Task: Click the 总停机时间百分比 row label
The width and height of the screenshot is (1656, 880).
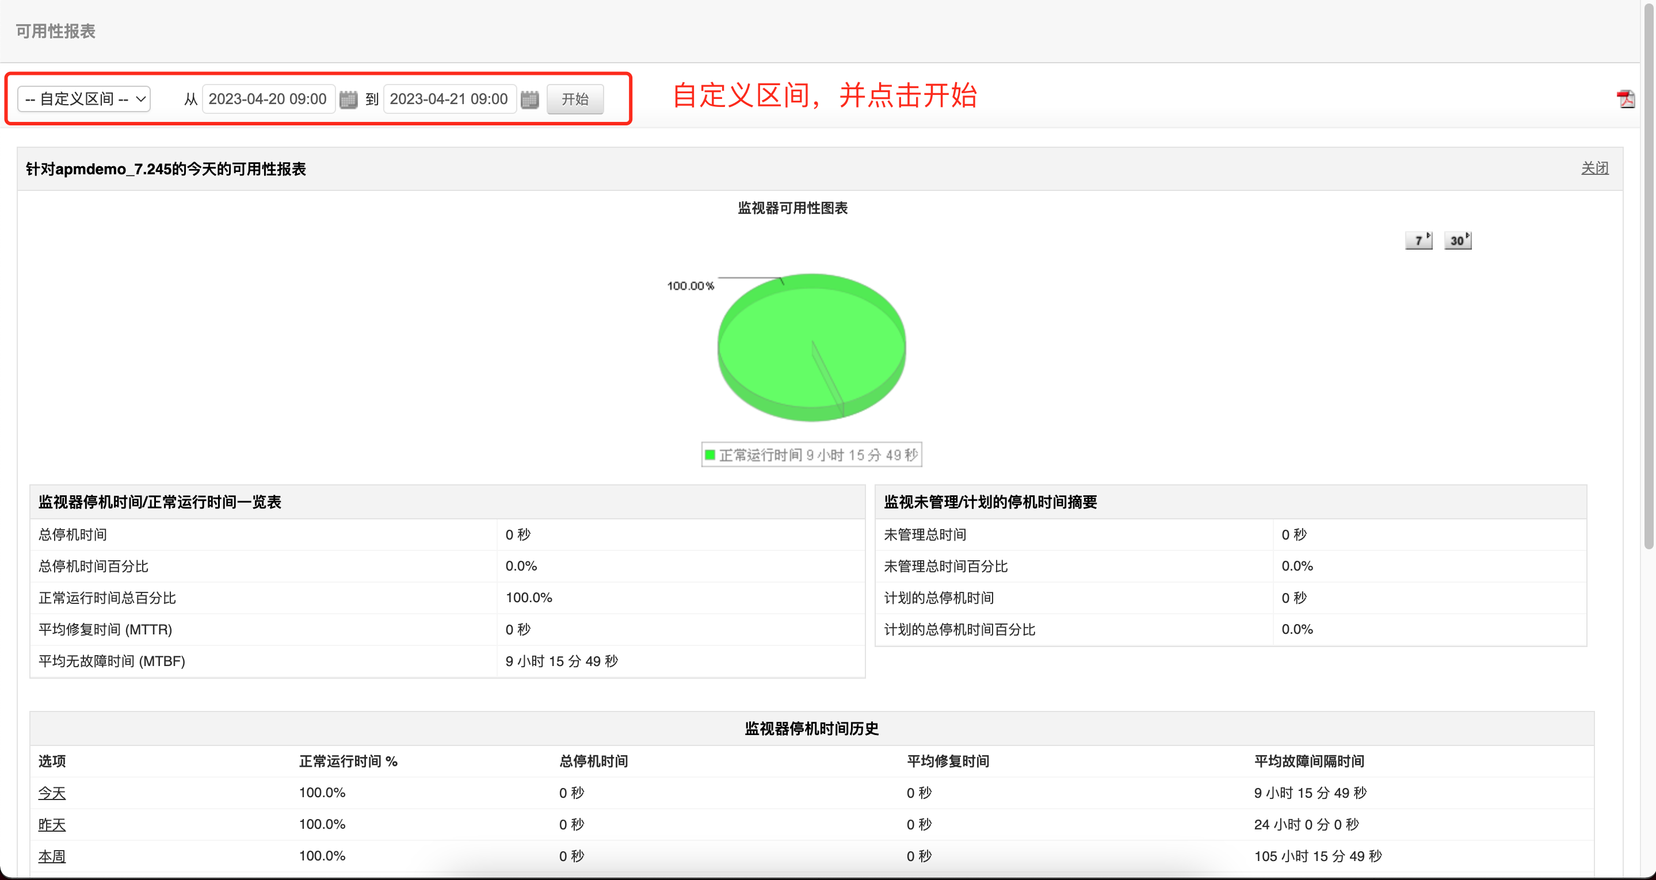Action: click(93, 567)
